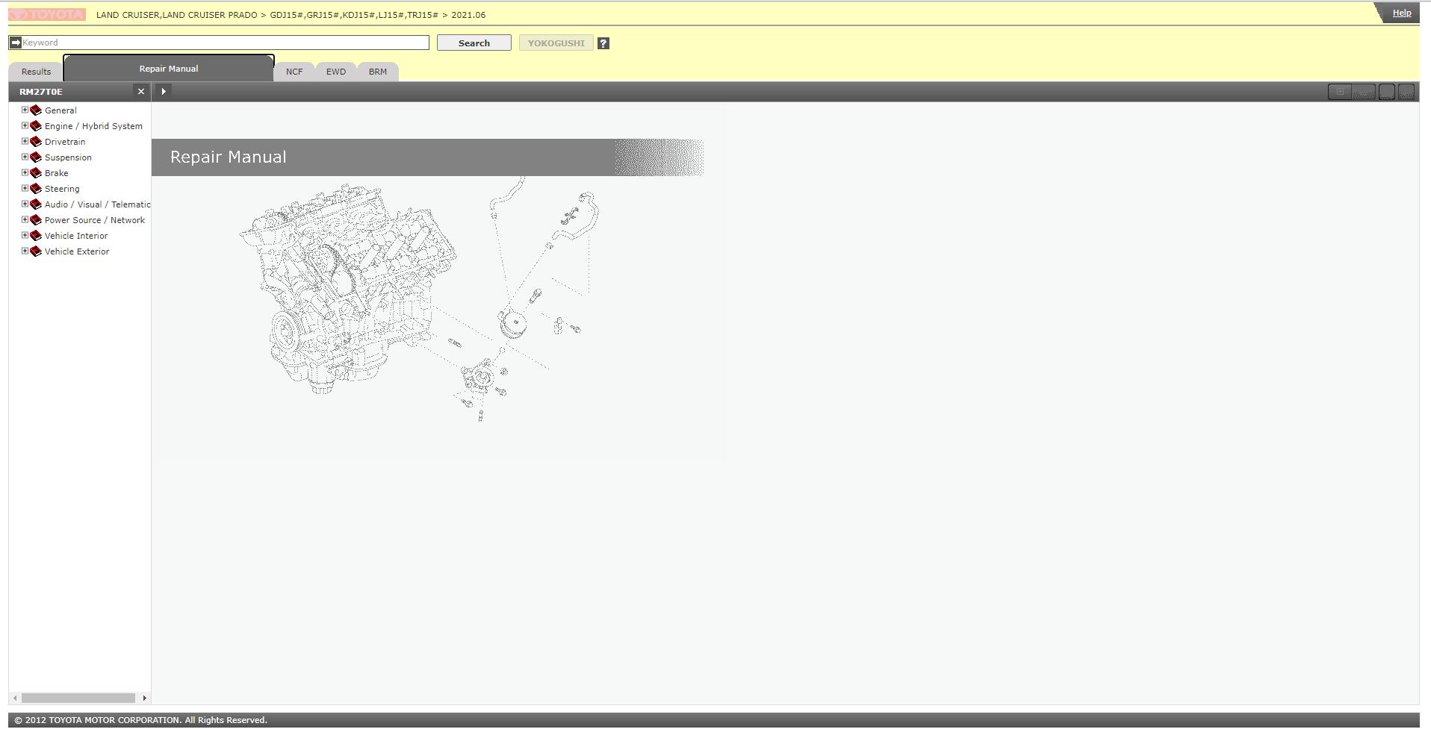The height and width of the screenshot is (735, 1431).
Task: Click the Vehicle Interior book icon
Action: point(36,236)
